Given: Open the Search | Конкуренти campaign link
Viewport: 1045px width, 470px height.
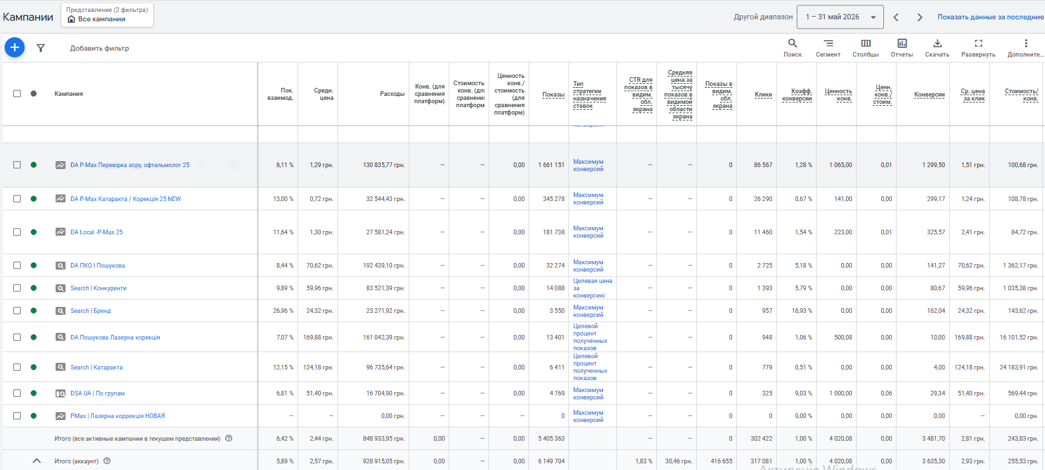Looking at the screenshot, I should point(99,288).
